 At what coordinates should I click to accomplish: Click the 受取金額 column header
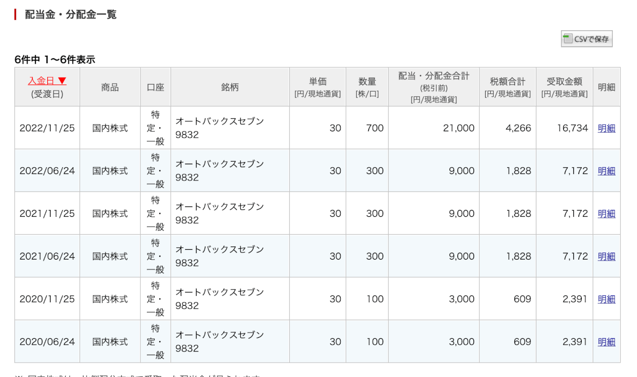click(x=564, y=82)
